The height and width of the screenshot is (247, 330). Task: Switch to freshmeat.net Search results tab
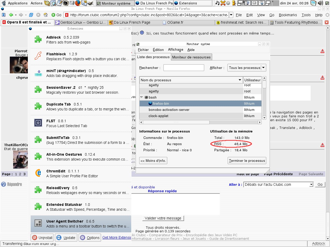(x=242, y=22)
